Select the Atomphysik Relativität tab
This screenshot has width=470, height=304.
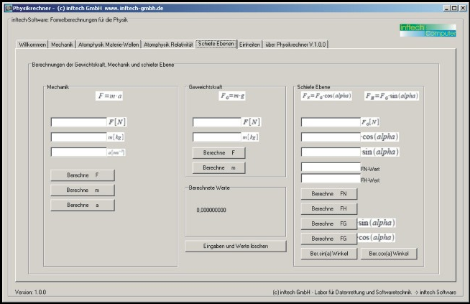coord(168,45)
